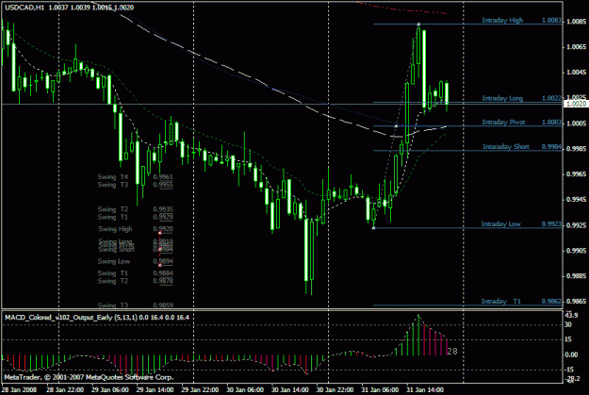This screenshot has height=395, width=589.
Task: Select the Swing Low label
Action: tap(114, 261)
